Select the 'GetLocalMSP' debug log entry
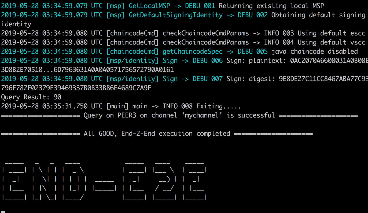 pyautogui.click(x=163, y=6)
